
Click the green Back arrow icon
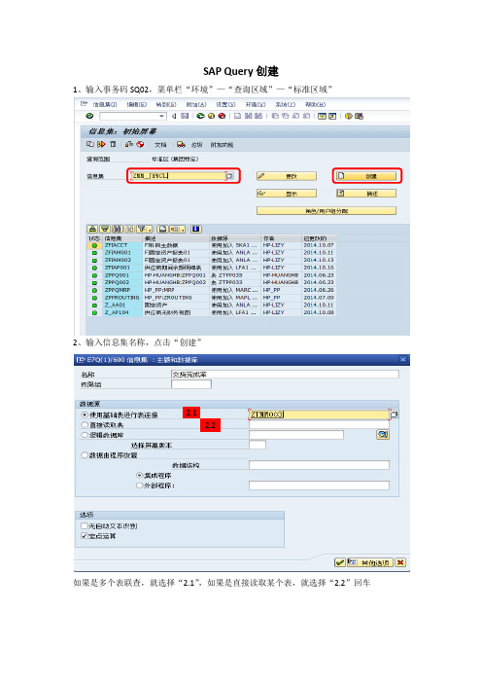(200, 116)
